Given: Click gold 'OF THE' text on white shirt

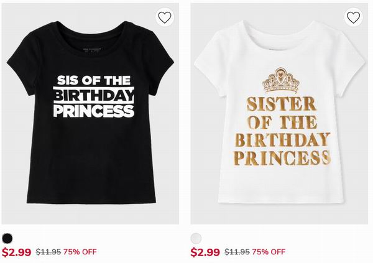Looking at the screenshot, I should coord(283,122).
